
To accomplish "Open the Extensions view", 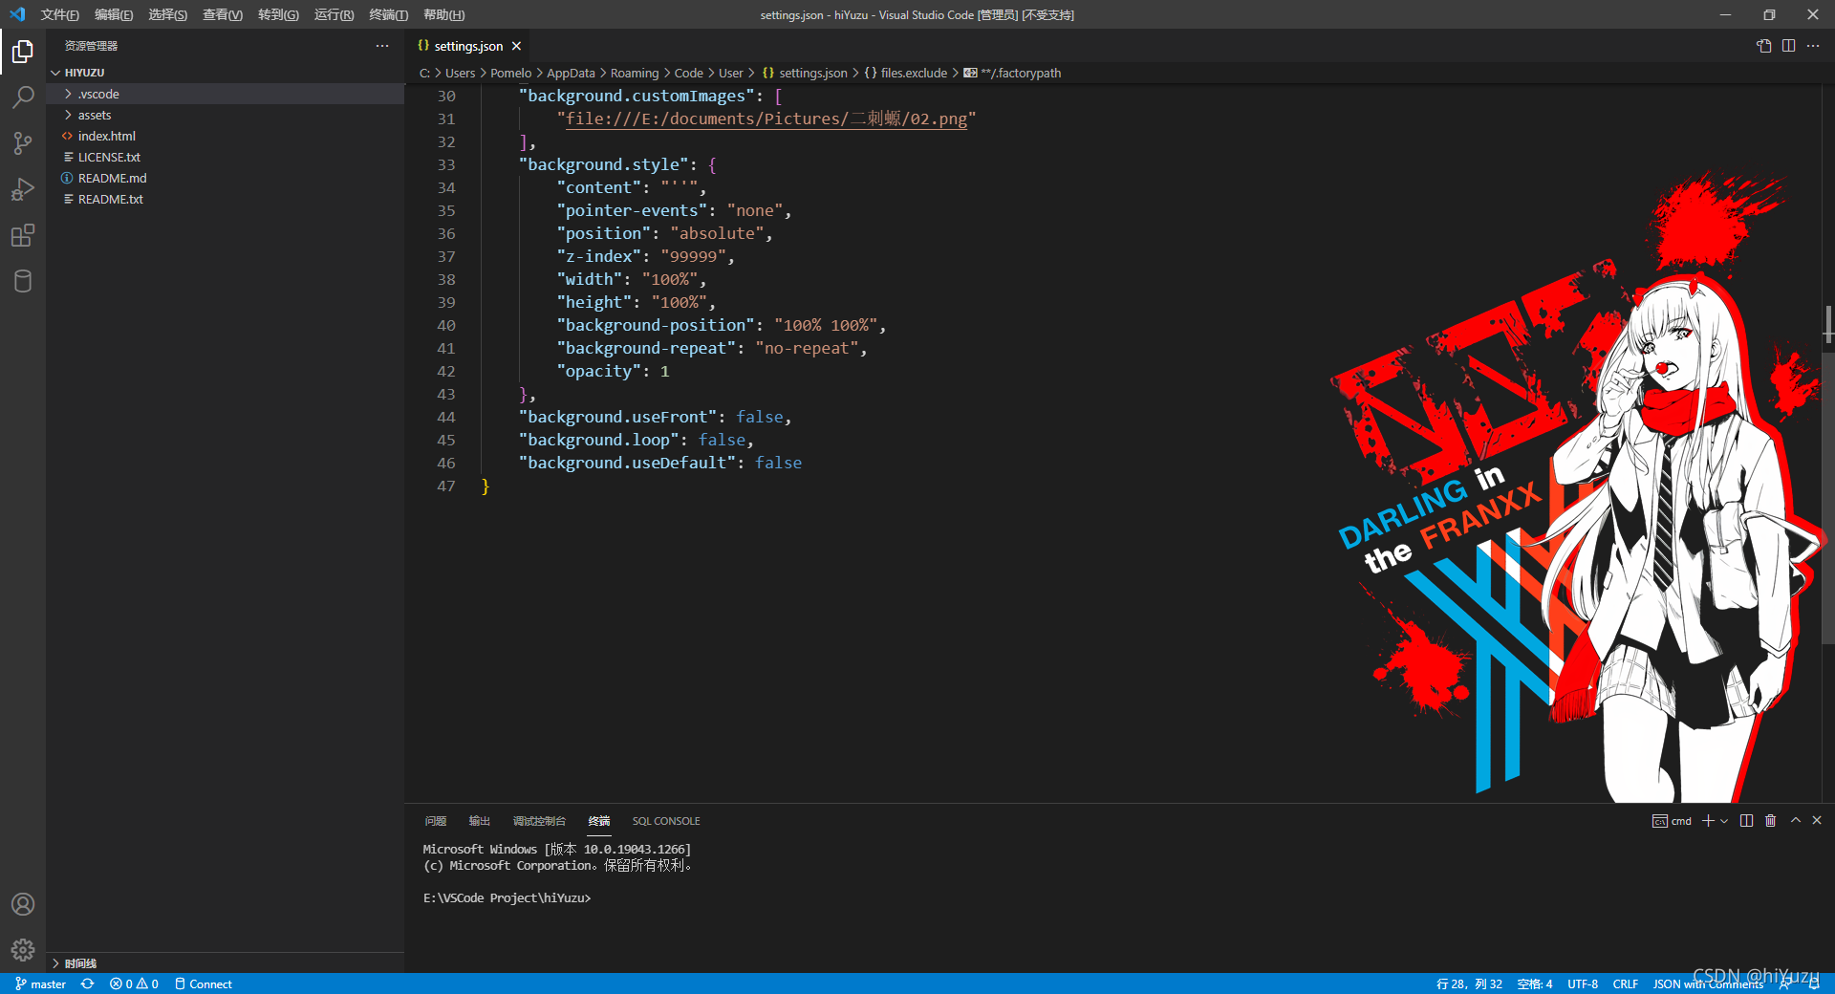I will (x=23, y=235).
